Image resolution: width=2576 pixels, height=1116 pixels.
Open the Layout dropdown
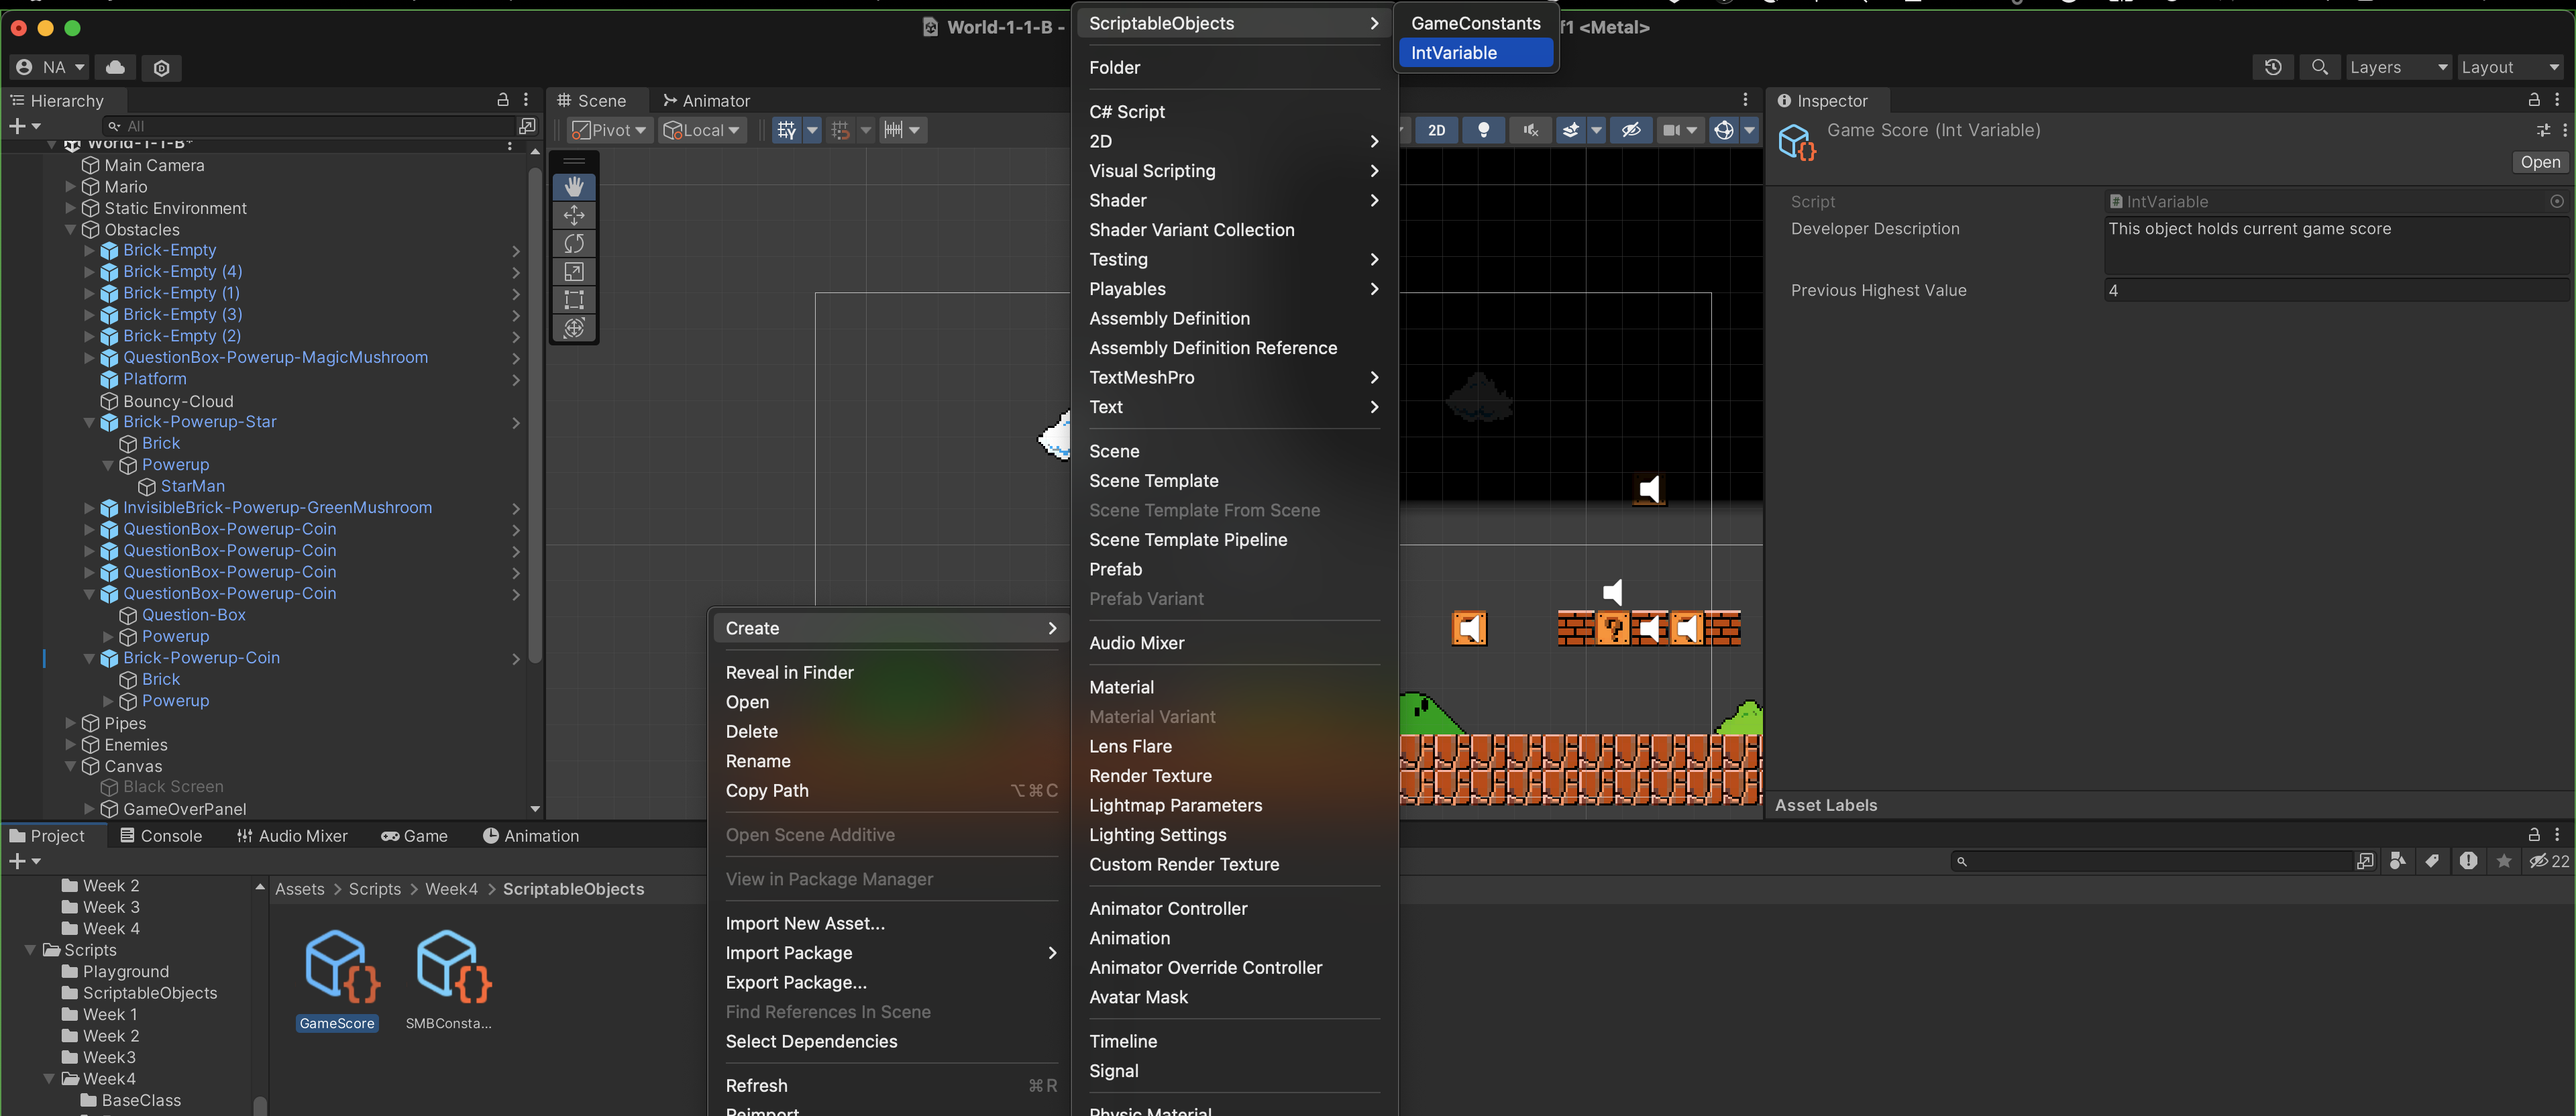pos(2511,67)
